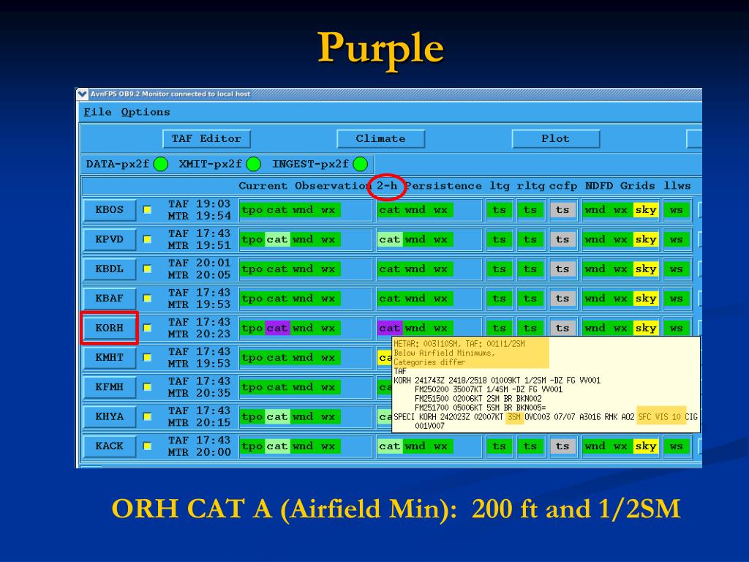
Task: Open the TAF Editor
Action: (x=206, y=138)
